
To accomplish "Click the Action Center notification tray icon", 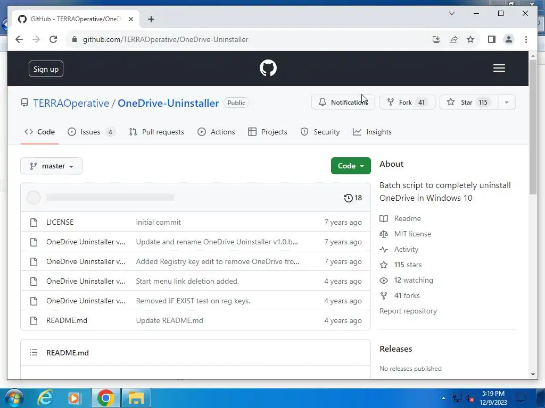I will pyautogui.click(x=521, y=397).
